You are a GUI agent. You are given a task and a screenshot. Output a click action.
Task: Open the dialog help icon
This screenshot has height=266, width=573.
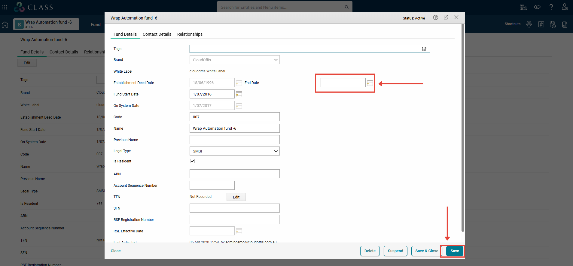[435, 18]
